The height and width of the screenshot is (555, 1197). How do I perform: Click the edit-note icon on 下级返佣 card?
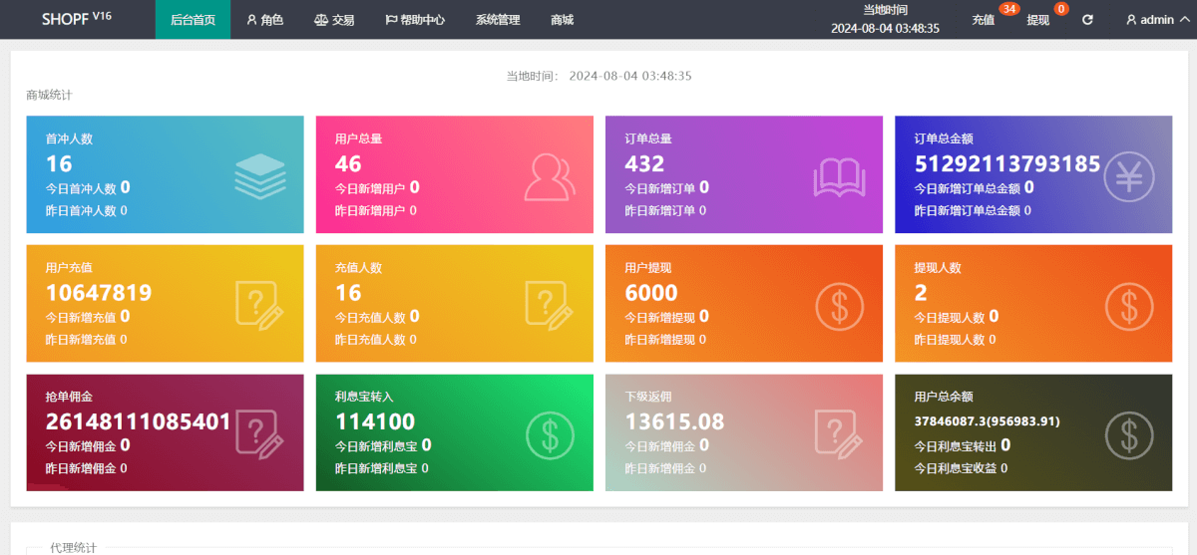[838, 434]
